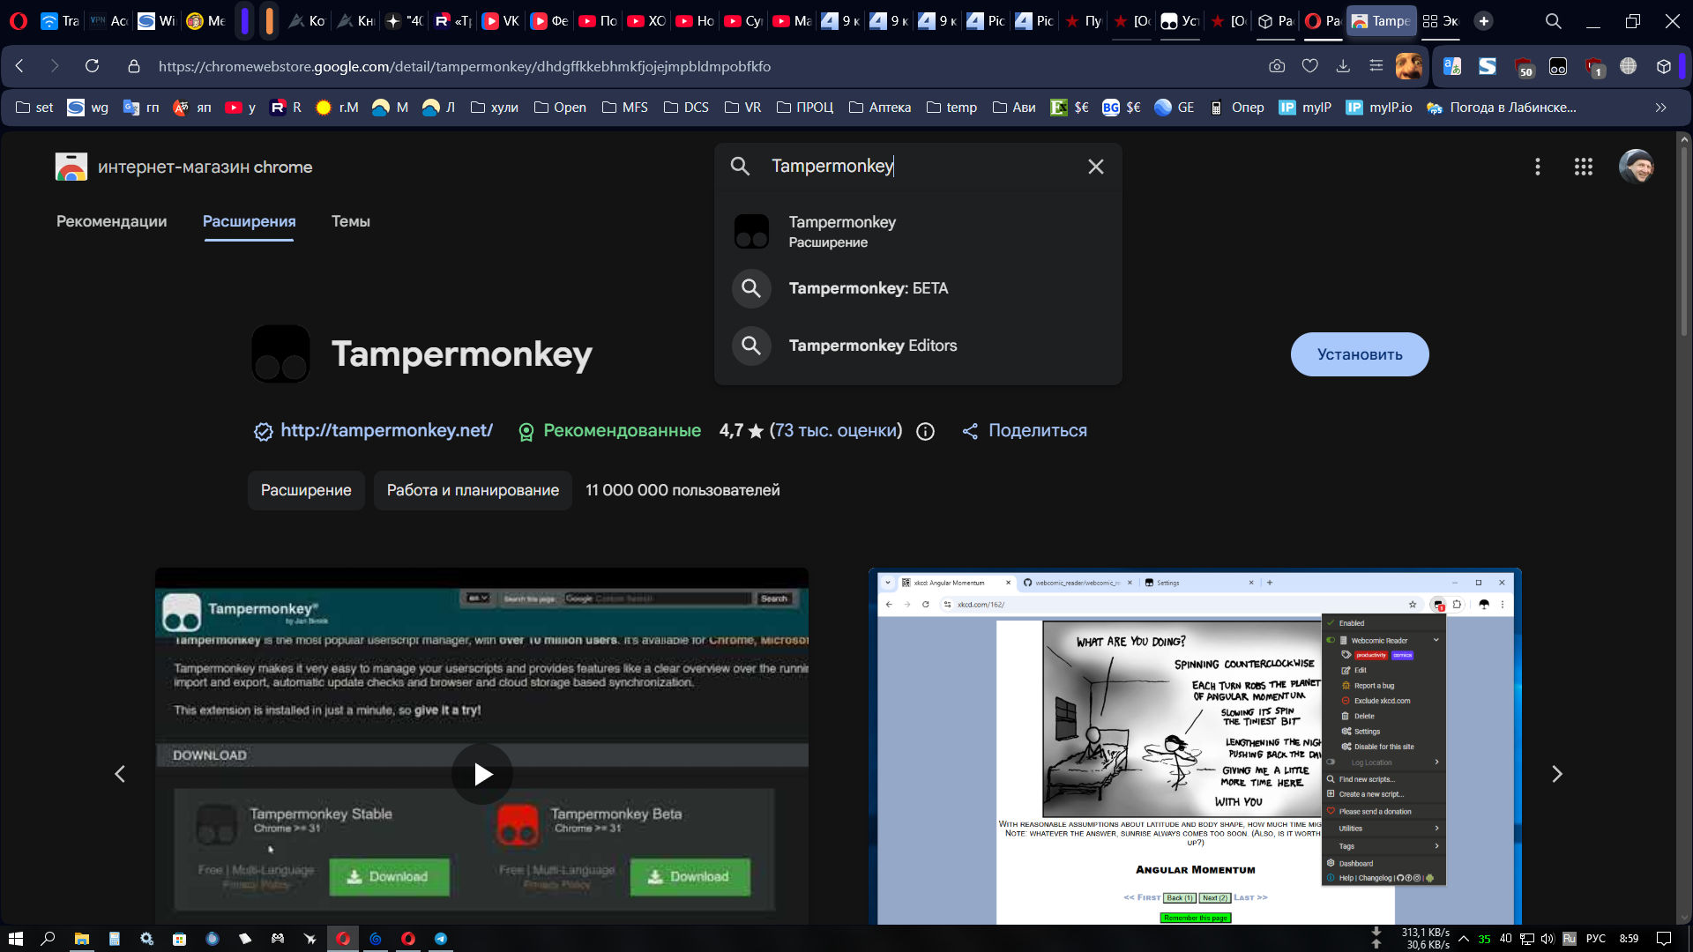Open the temp bookmarks folder
The image size is (1693, 952).
[x=951, y=108]
